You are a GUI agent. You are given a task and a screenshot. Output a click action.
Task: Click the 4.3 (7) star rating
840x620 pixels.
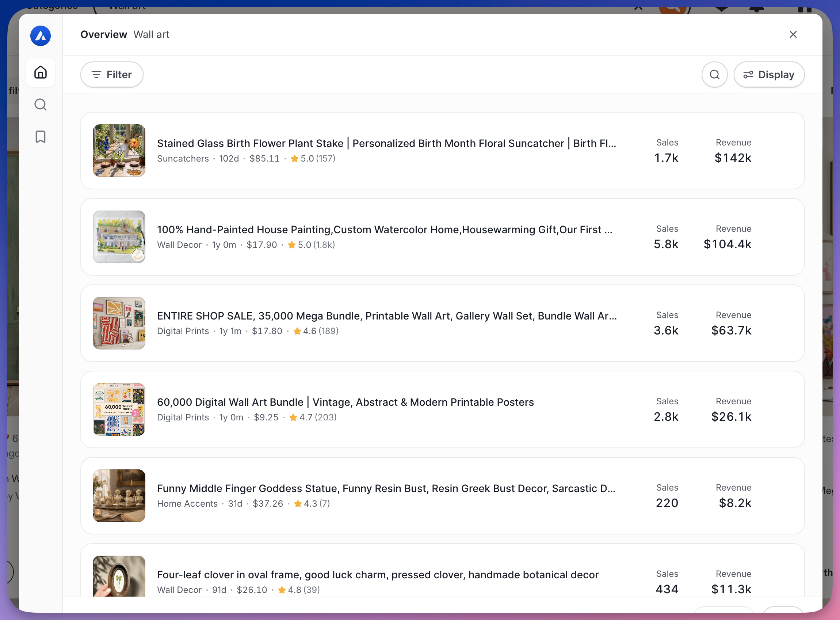(312, 504)
